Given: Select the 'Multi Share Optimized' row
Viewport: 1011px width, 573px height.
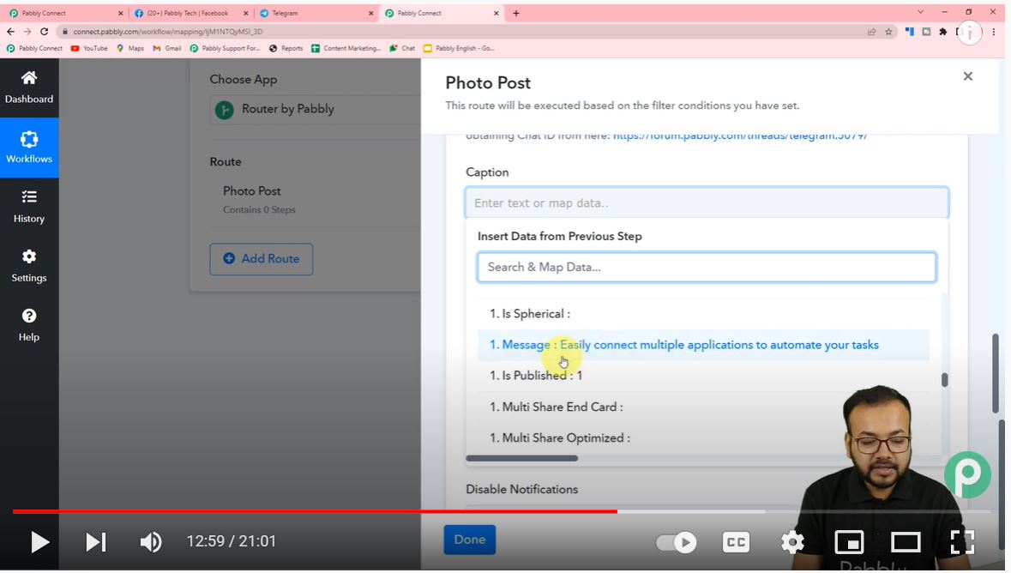Looking at the screenshot, I should click(x=703, y=437).
